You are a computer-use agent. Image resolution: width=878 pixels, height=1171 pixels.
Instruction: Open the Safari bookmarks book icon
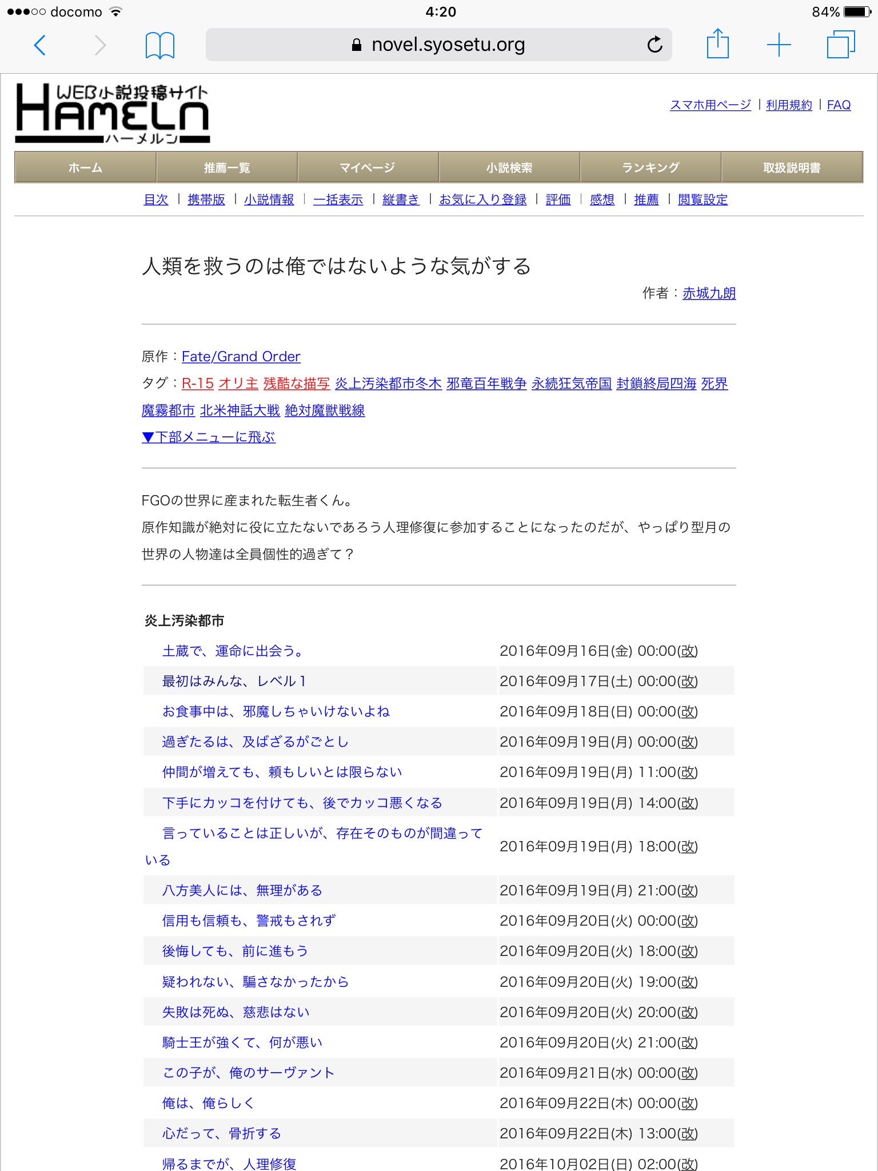point(160,45)
